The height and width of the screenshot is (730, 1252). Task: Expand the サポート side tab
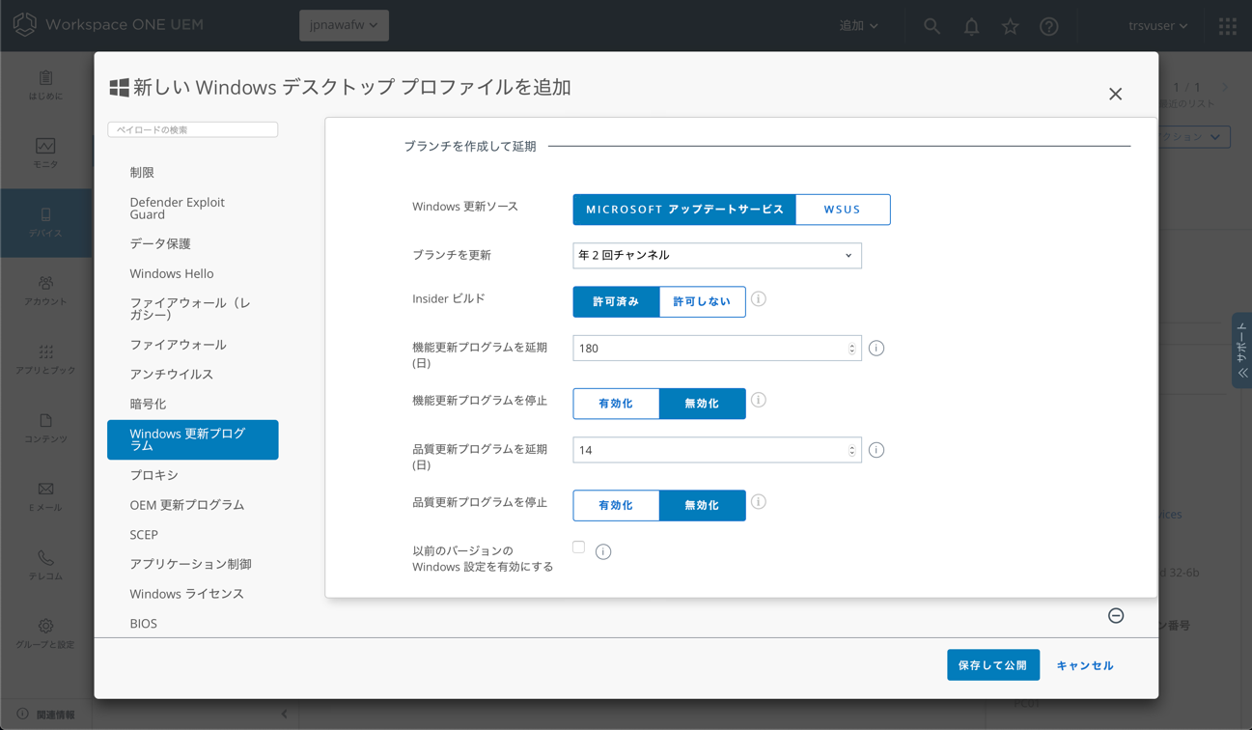click(x=1242, y=351)
